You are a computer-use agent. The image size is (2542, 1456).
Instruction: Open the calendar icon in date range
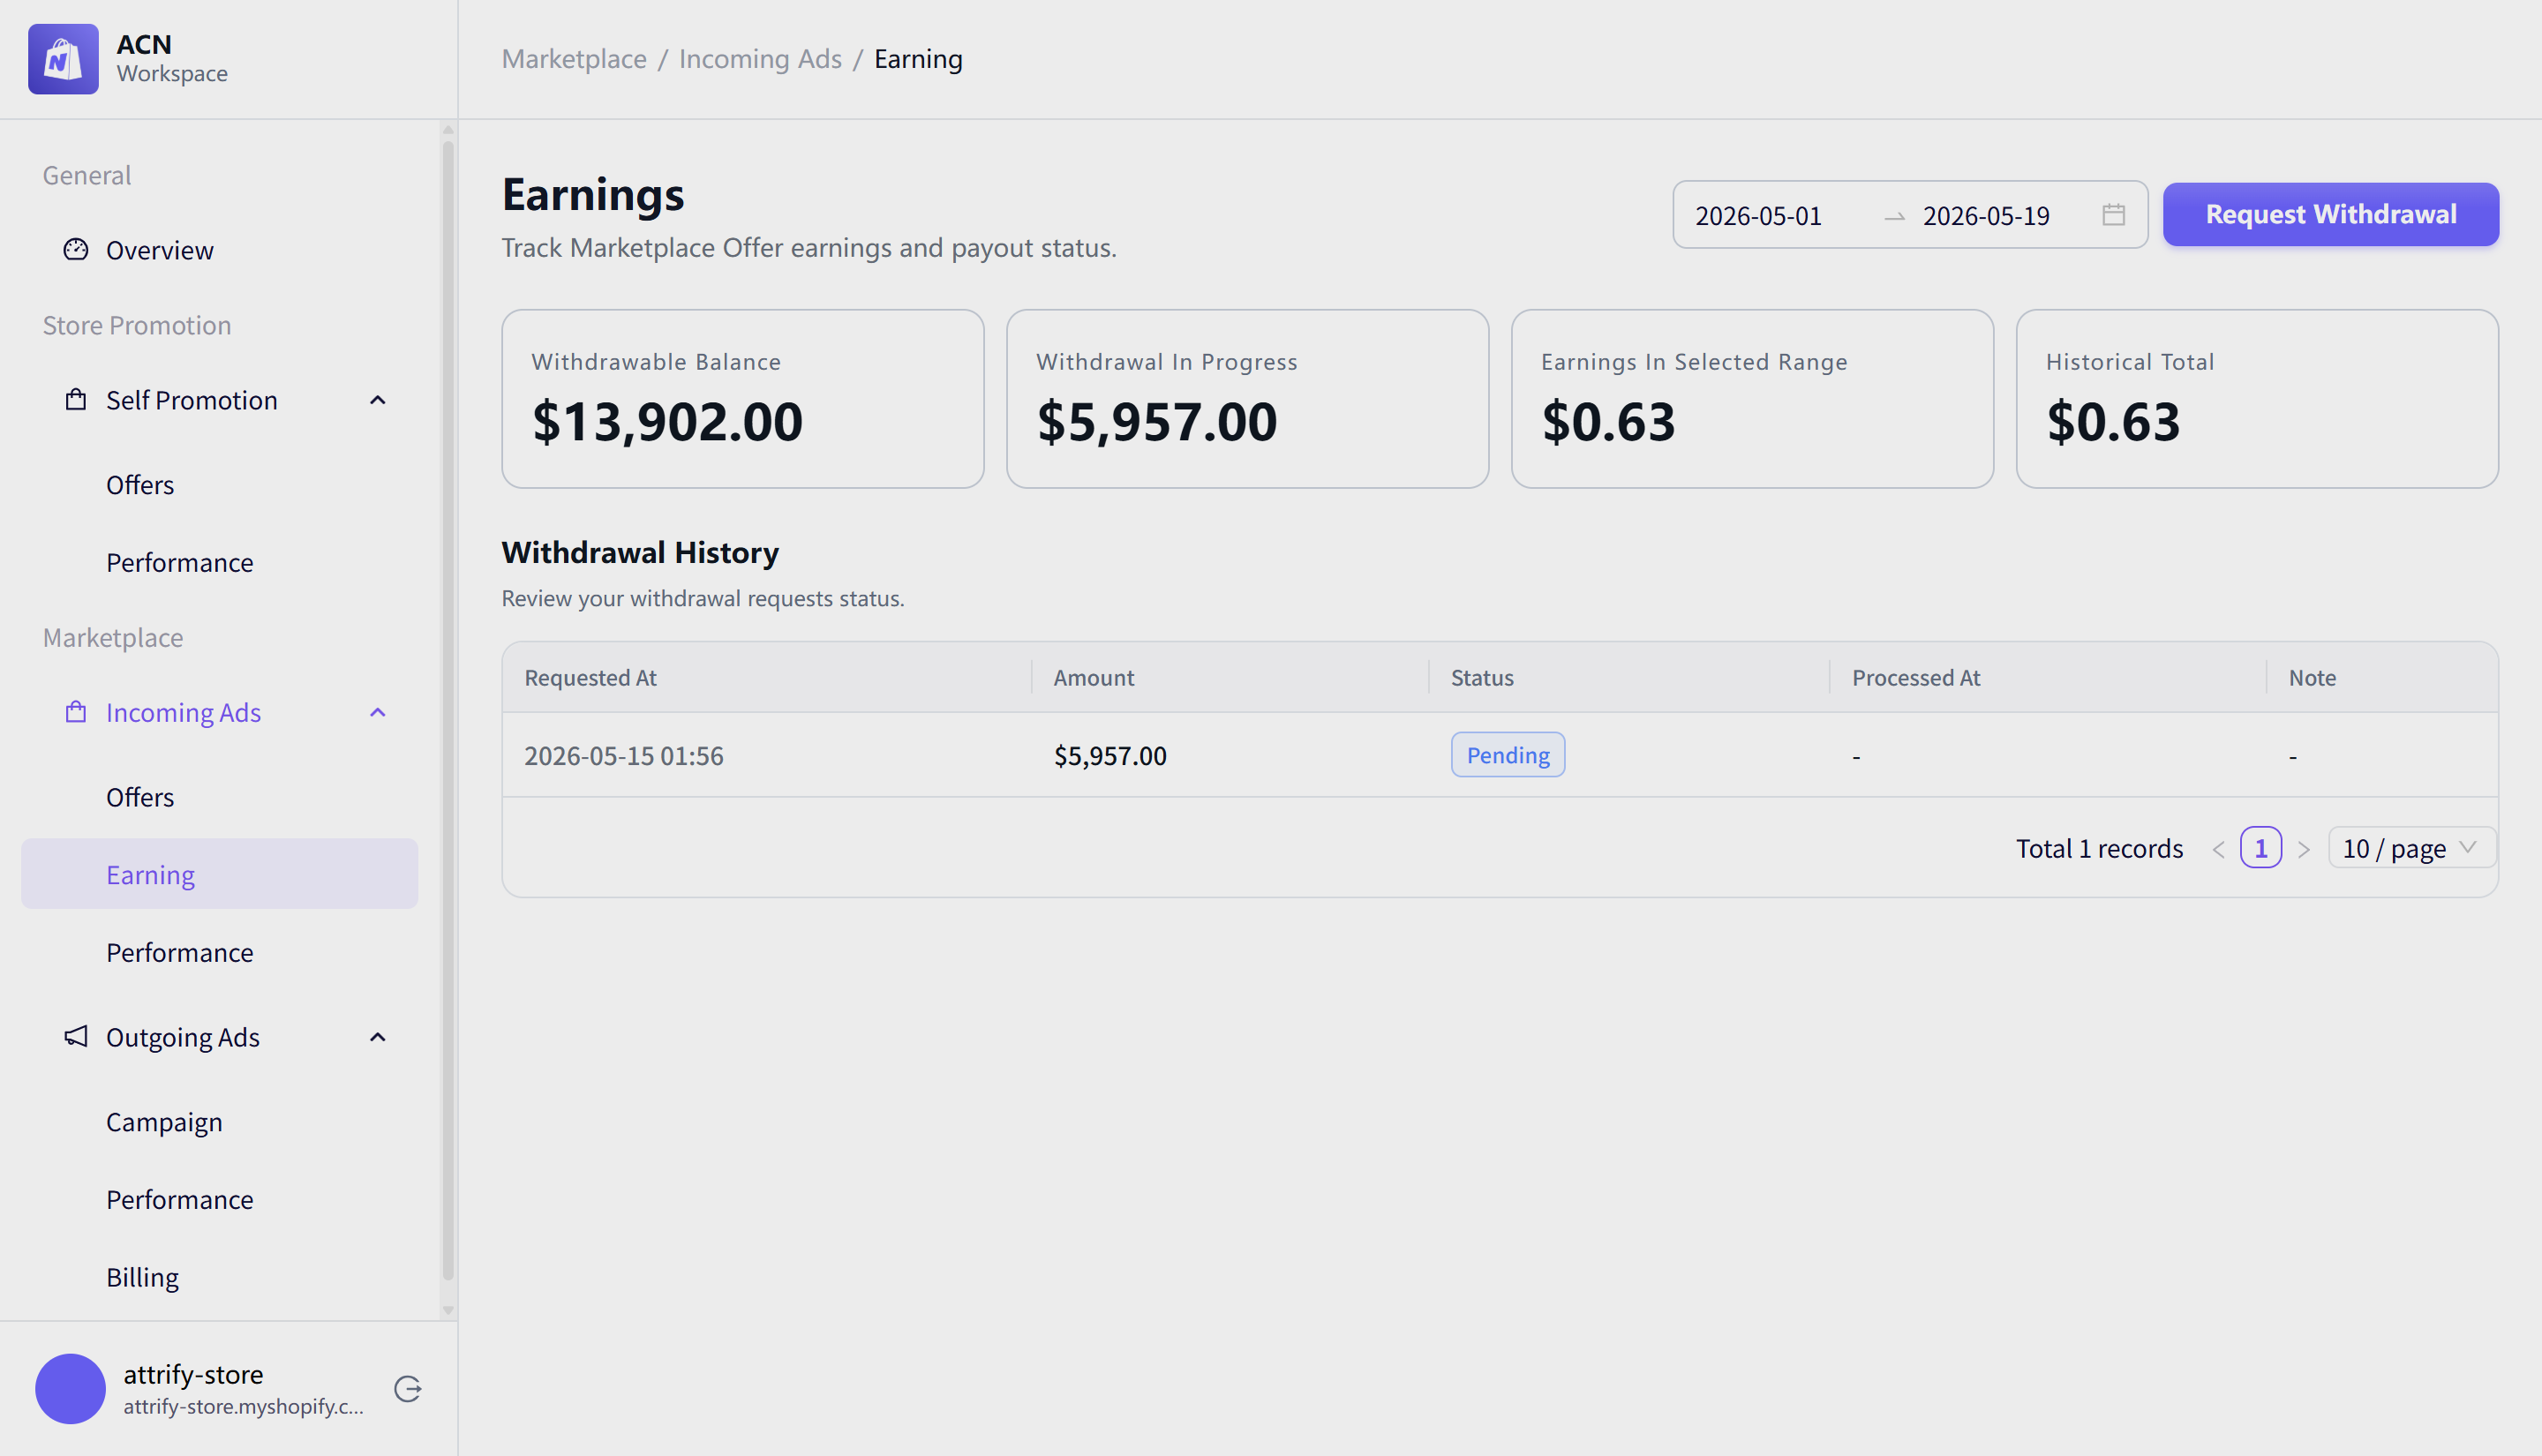pos(2113,214)
